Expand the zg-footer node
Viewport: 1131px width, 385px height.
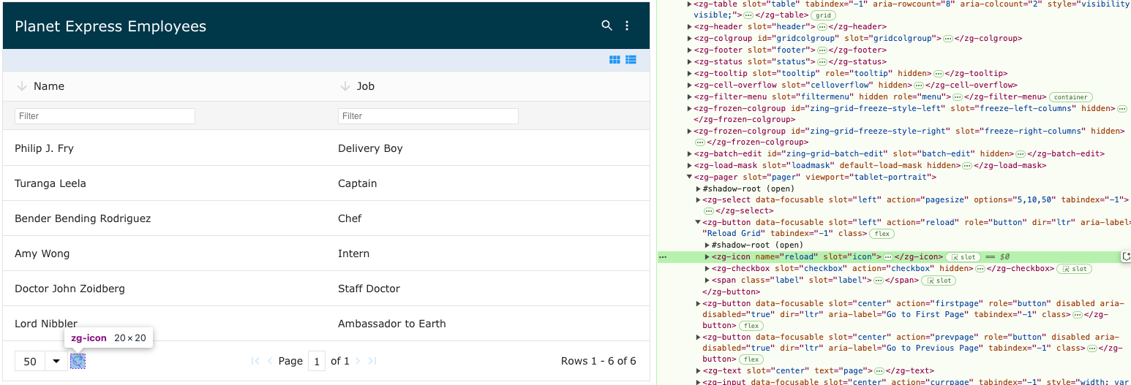pos(689,50)
